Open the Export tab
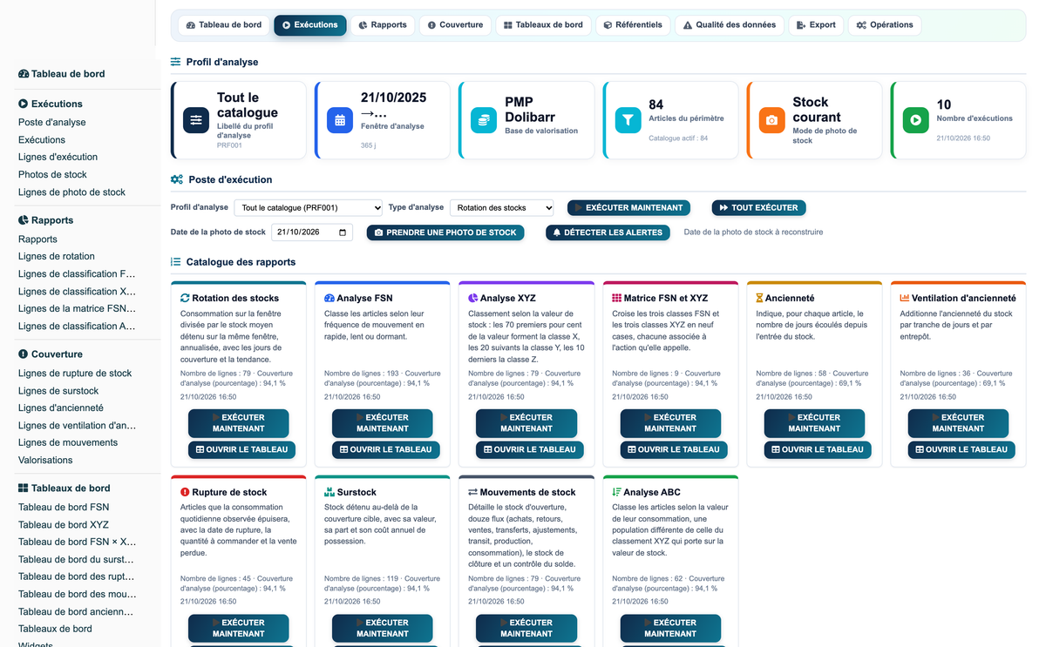This screenshot has width=1046, height=647. [816, 25]
